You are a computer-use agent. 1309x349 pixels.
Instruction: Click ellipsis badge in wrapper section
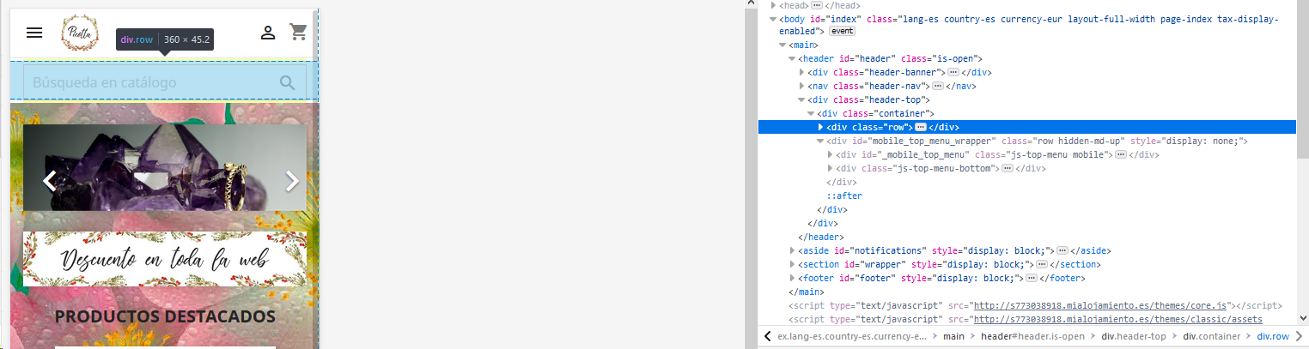[x=1042, y=264]
